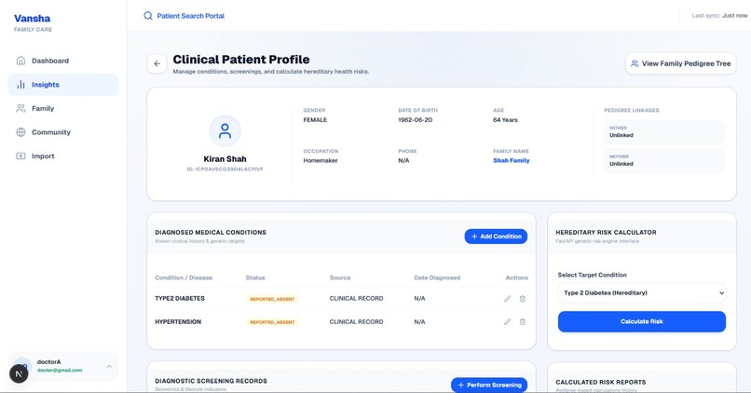
Task: Click the Diagnosed Medical Conditions heading
Action: tap(211, 232)
